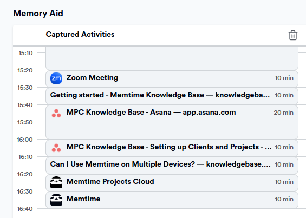Select the Memtime Projects Cloud activity text
The width and height of the screenshot is (306, 218).
tap(110, 181)
